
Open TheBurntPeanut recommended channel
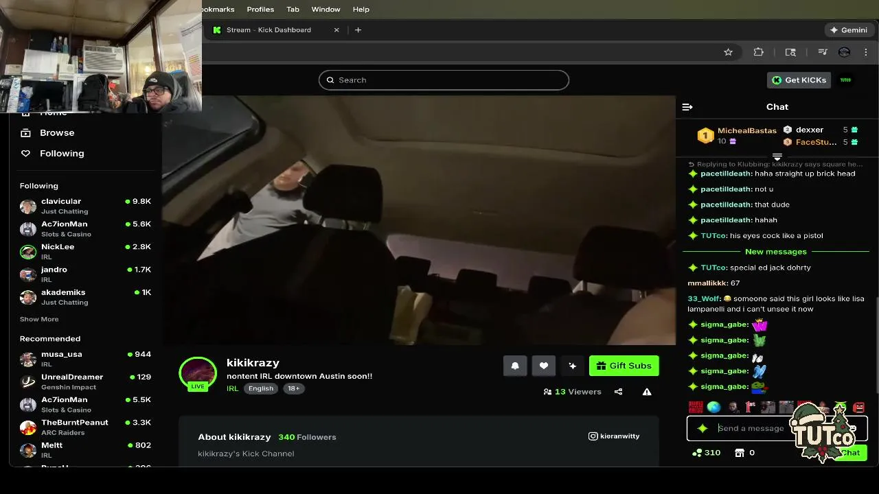coord(85,427)
